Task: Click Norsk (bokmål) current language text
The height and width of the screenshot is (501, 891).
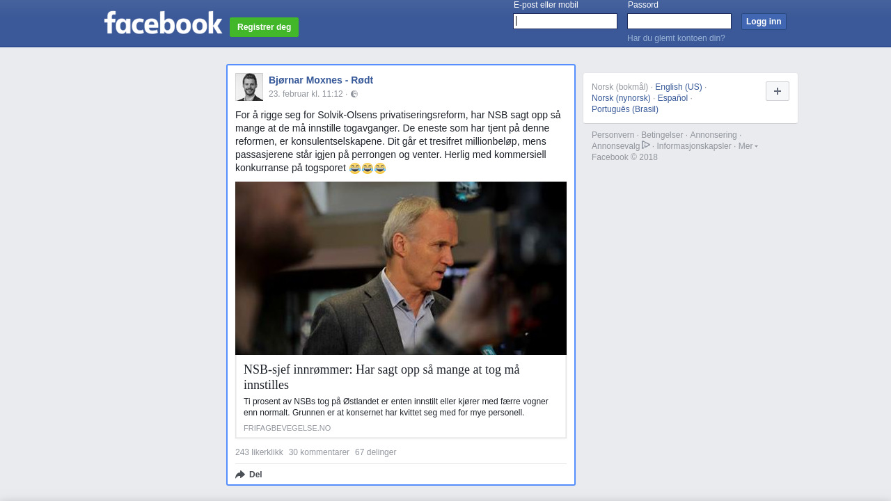Action: 620,87
